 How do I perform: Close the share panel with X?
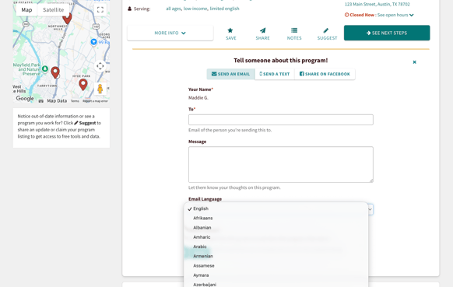415,62
